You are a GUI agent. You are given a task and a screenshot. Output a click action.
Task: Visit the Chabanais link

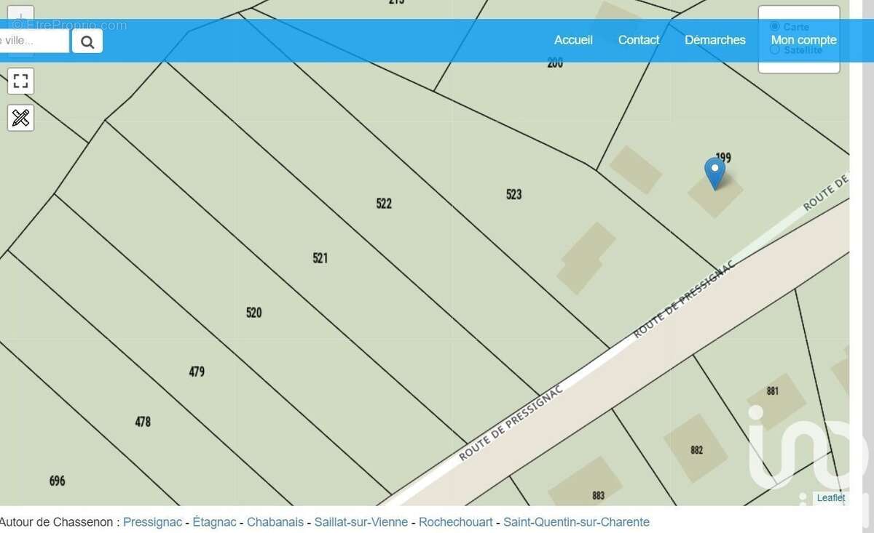click(x=275, y=522)
